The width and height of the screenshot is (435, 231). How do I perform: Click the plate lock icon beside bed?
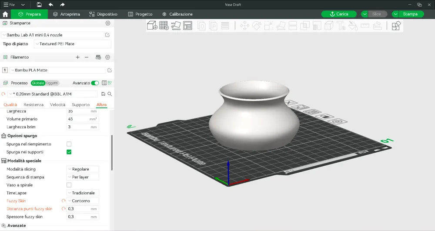[x=325, y=117]
